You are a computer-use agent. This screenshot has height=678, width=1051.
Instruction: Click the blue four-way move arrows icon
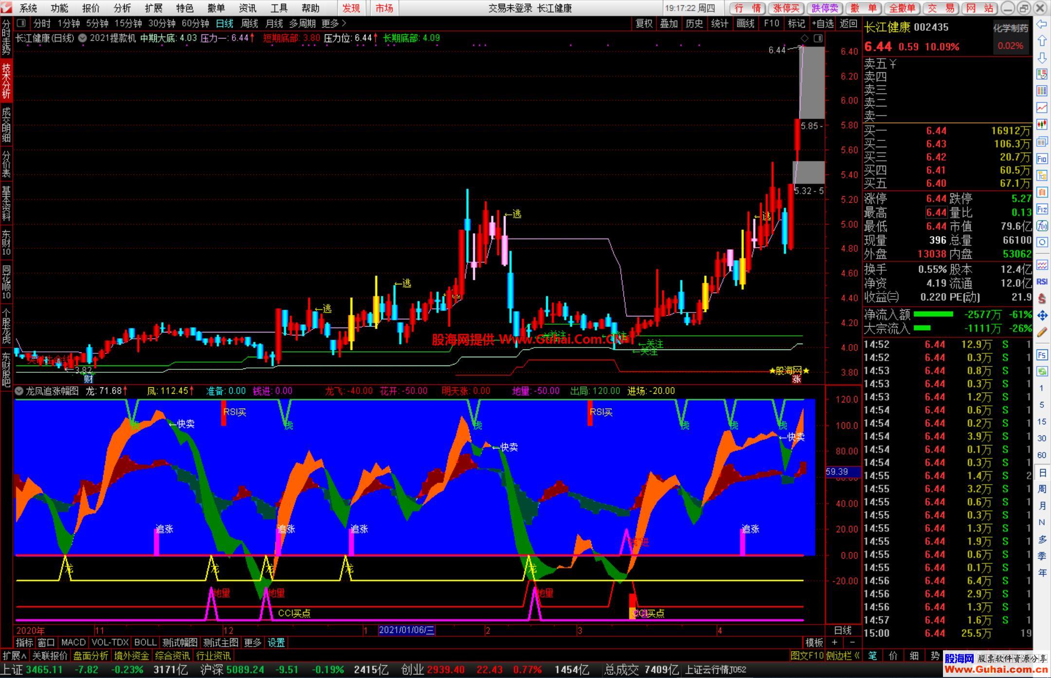click(x=1042, y=315)
